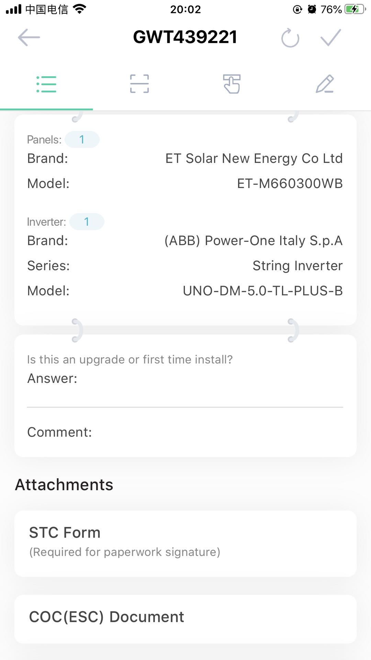Select panel model ET-M660300WB
Image resolution: width=371 pixels, height=660 pixels.
[290, 184]
